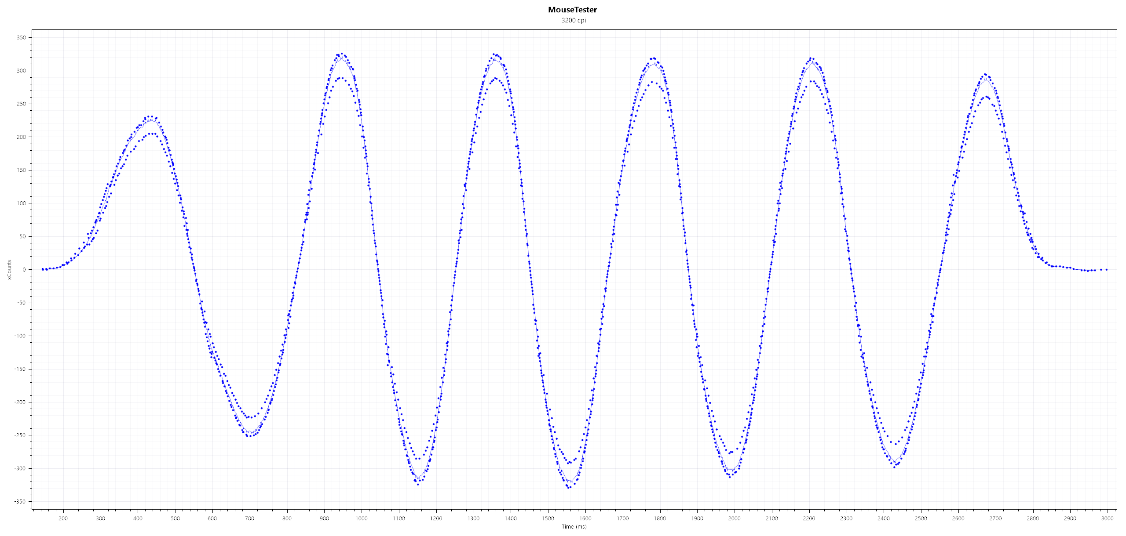Click the 3000 tick on time axis
The image size is (1126, 536).
pyautogui.click(x=1107, y=518)
